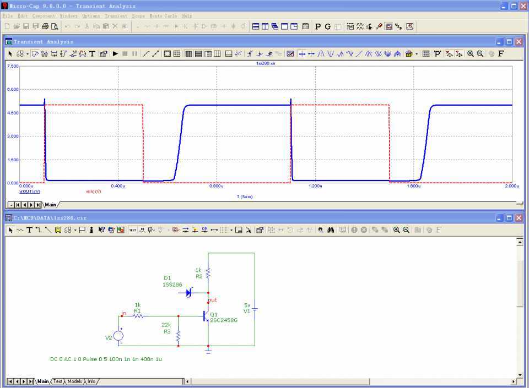Select arrow pointer in Transient Analysis toolbar
The width and height of the screenshot is (529, 388).
coord(10,53)
